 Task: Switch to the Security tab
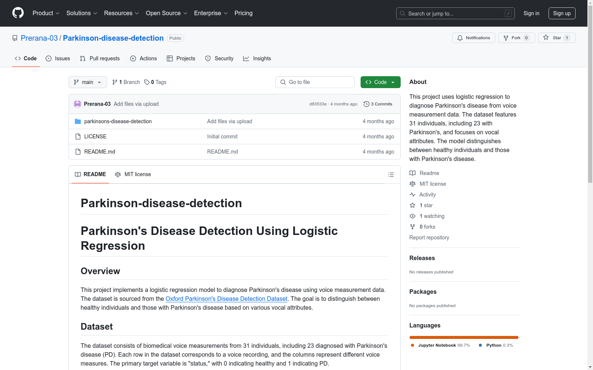219,58
